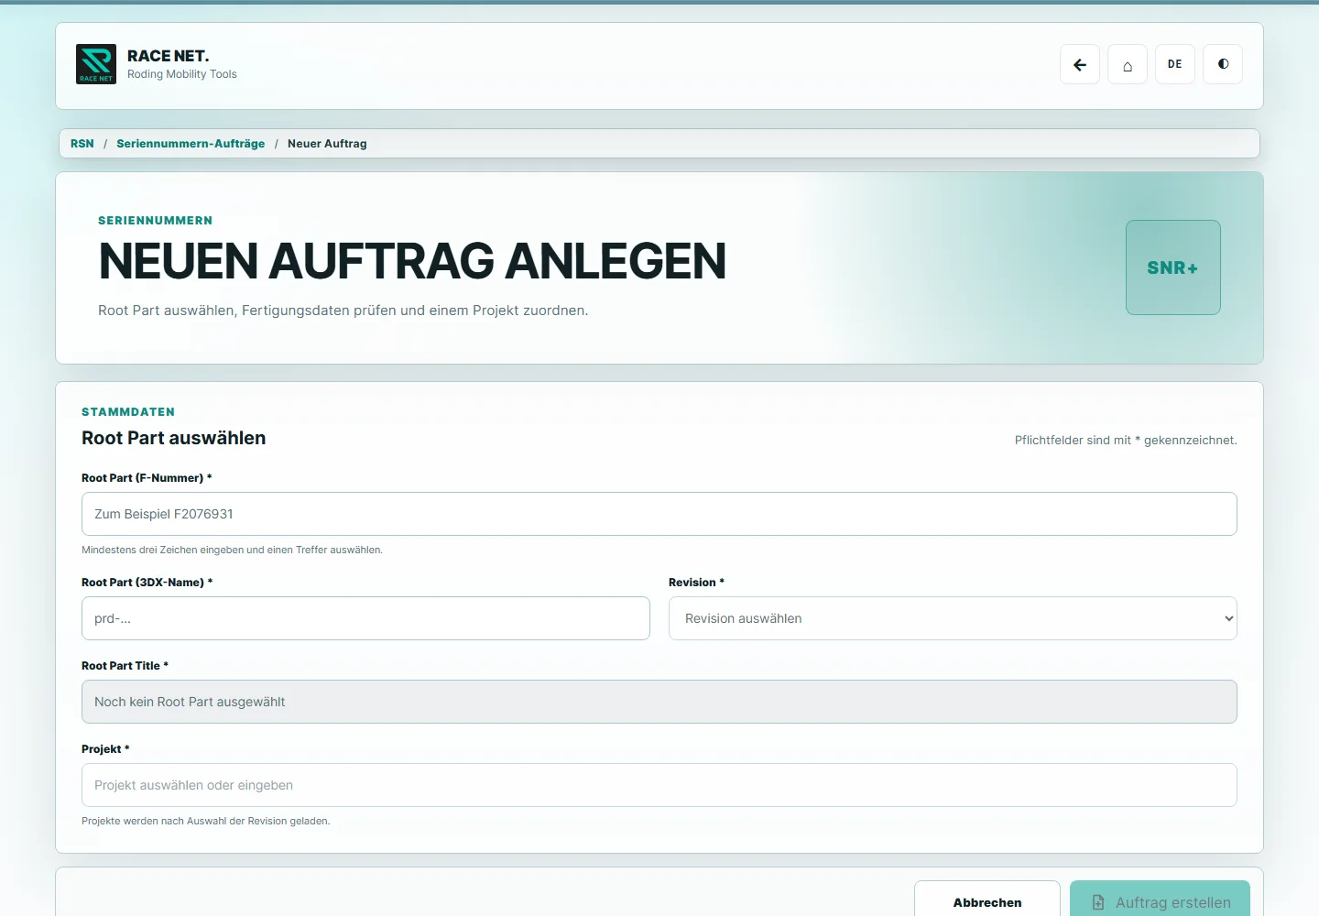Open RSN breadcrumb link
This screenshot has height=916, width=1319.
tap(82, 144)
